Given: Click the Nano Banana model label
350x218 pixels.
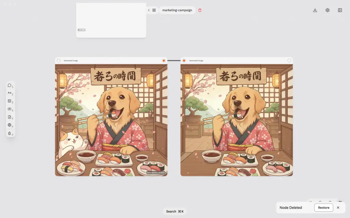Looking at the screenshot, I should coord(156,172).
